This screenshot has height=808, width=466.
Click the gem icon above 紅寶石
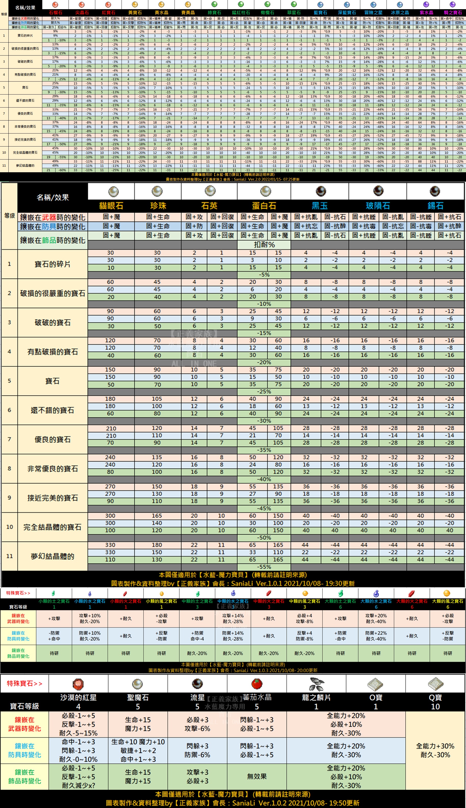coord(108,5)
